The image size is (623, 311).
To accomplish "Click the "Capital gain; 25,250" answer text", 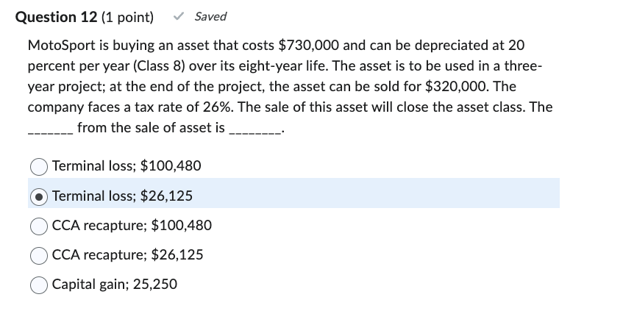I will [115, 285].
